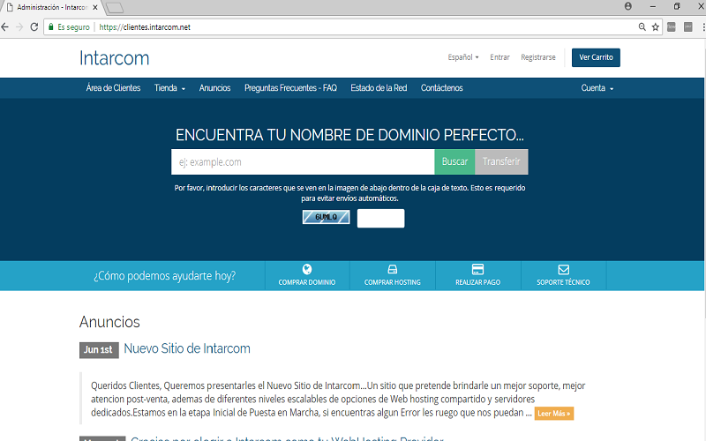The width and height of the screenshot is (706, 441).
Task: Expand the Tienda menu dropdown
Action: click(169, 87)
